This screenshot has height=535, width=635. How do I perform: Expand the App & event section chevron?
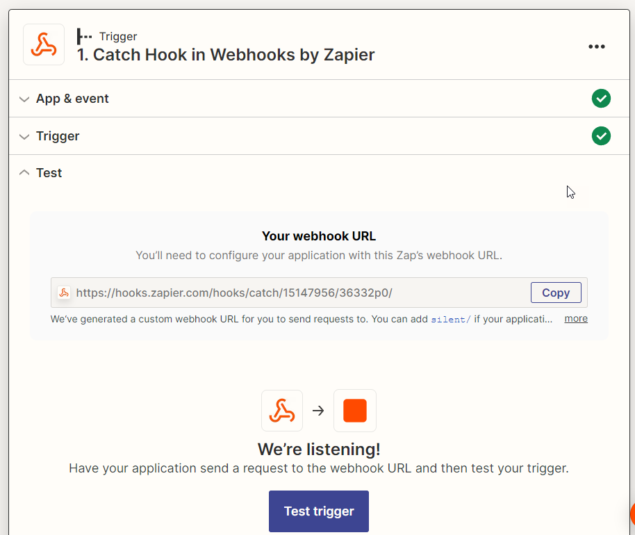tap(24, 99)
